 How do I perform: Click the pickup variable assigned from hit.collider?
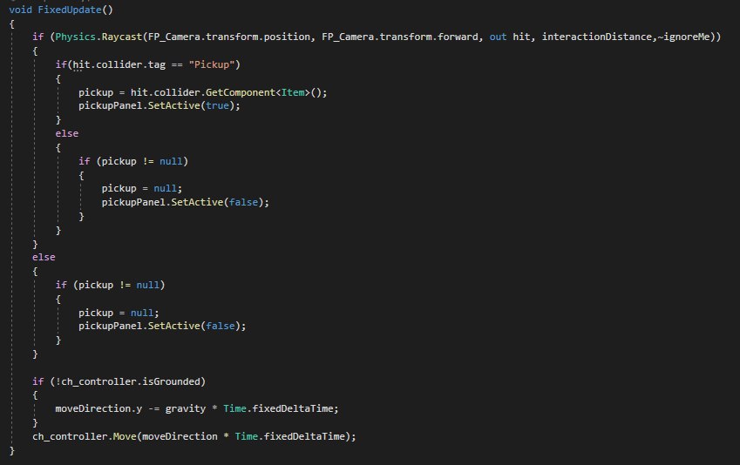click(96, 92)
